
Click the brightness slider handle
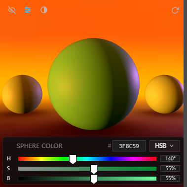pos(94,179)
